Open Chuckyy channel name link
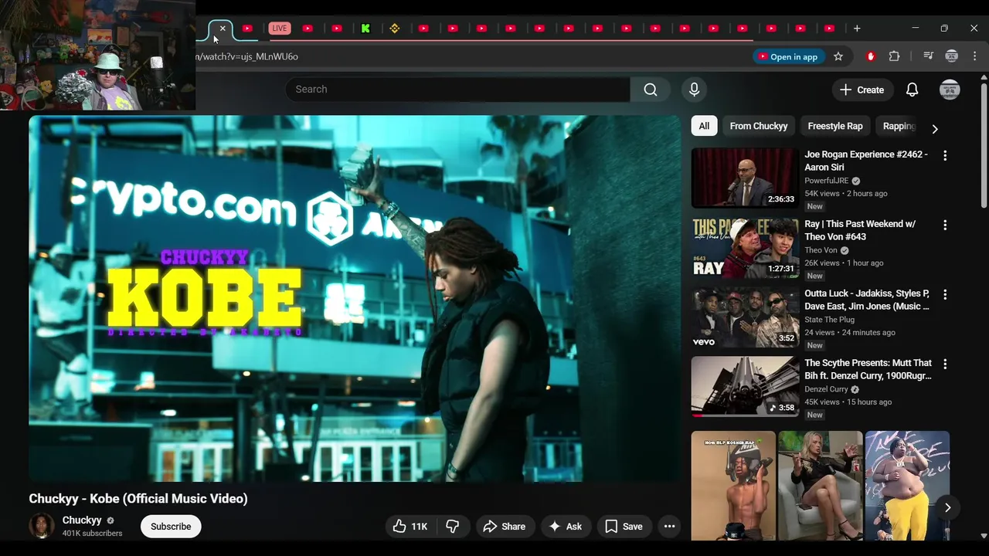 82,520
